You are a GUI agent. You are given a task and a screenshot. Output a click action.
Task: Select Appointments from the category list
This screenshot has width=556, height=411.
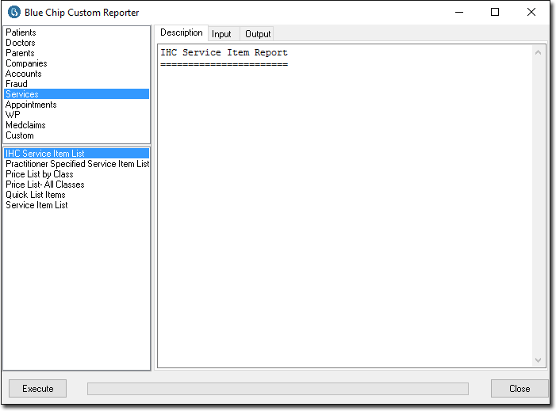tap(31, 105)
